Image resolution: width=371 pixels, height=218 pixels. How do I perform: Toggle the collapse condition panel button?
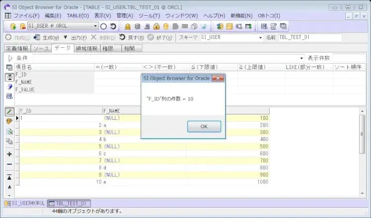pyautogui.click(x=9, y=77)
